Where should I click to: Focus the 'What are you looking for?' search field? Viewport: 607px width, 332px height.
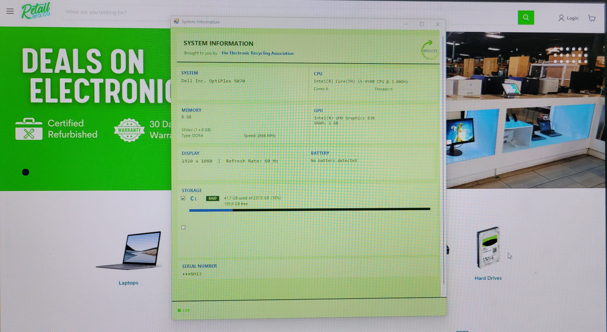coord(289,12)
